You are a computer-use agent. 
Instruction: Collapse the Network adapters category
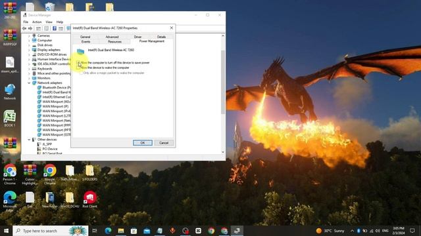[29, 83]
